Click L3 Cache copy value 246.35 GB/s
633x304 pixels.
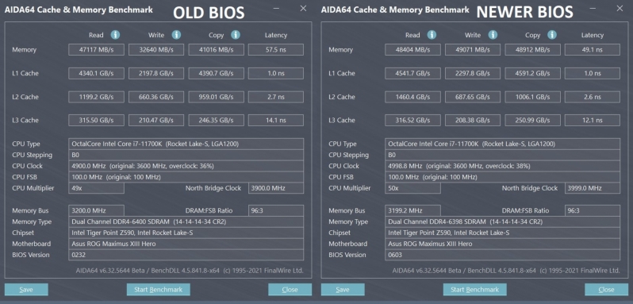click(216, 121)
